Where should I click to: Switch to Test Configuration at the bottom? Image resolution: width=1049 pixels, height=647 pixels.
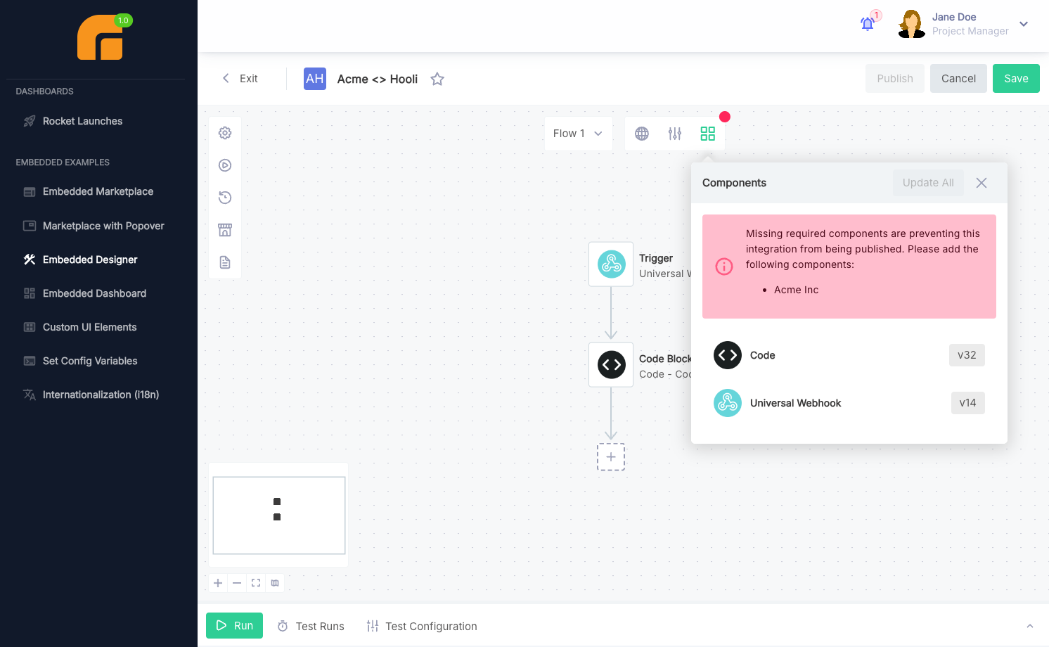[x=421, y=626]
